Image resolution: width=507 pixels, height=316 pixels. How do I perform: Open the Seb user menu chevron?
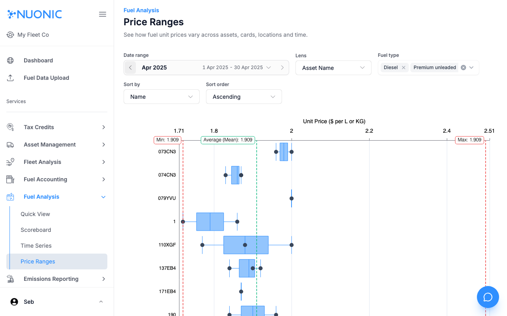click(101, 302)
